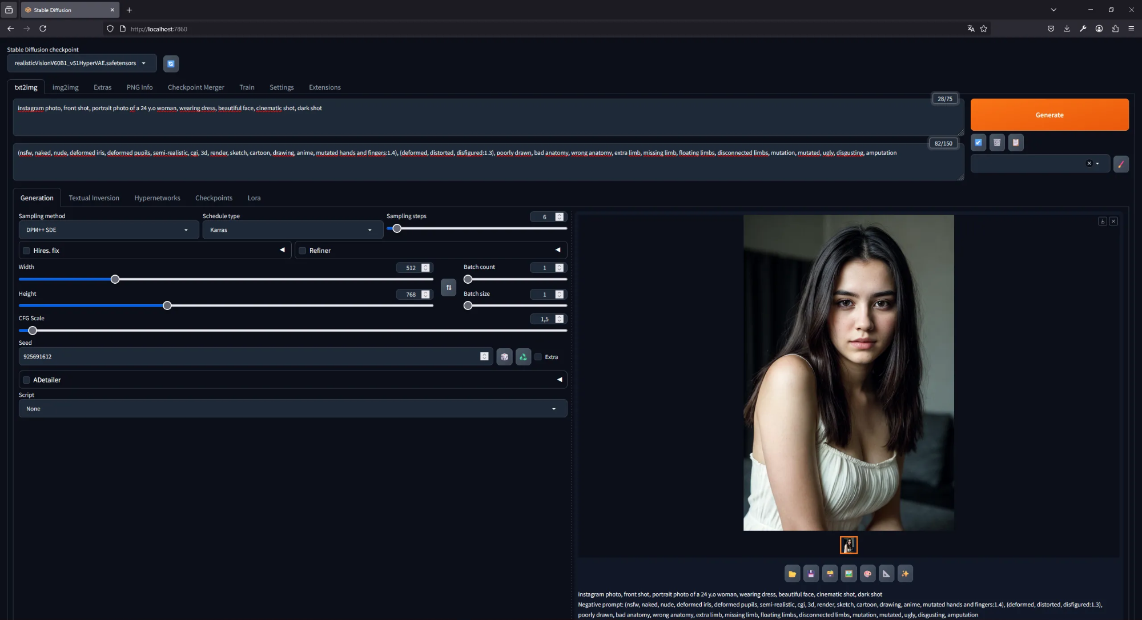Image resolution: width=1142 pixels, height=620 pixels.
Task: Click into the positive prompt text box
Action: [x=488, y=118]
